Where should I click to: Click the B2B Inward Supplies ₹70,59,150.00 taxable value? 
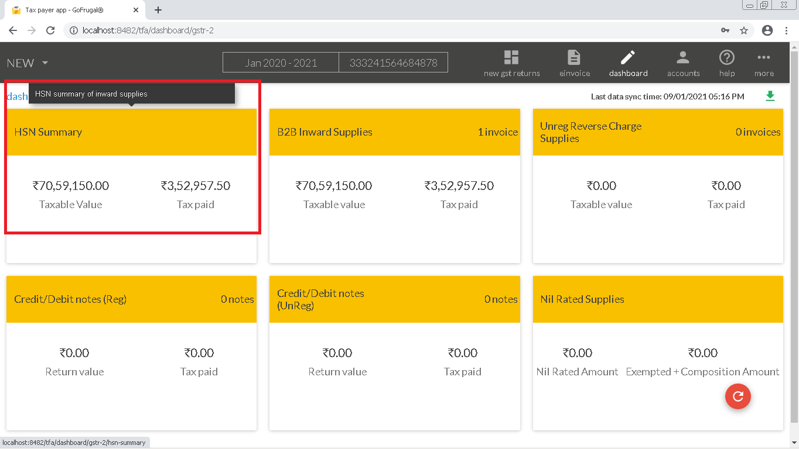(x=334, y=186)
